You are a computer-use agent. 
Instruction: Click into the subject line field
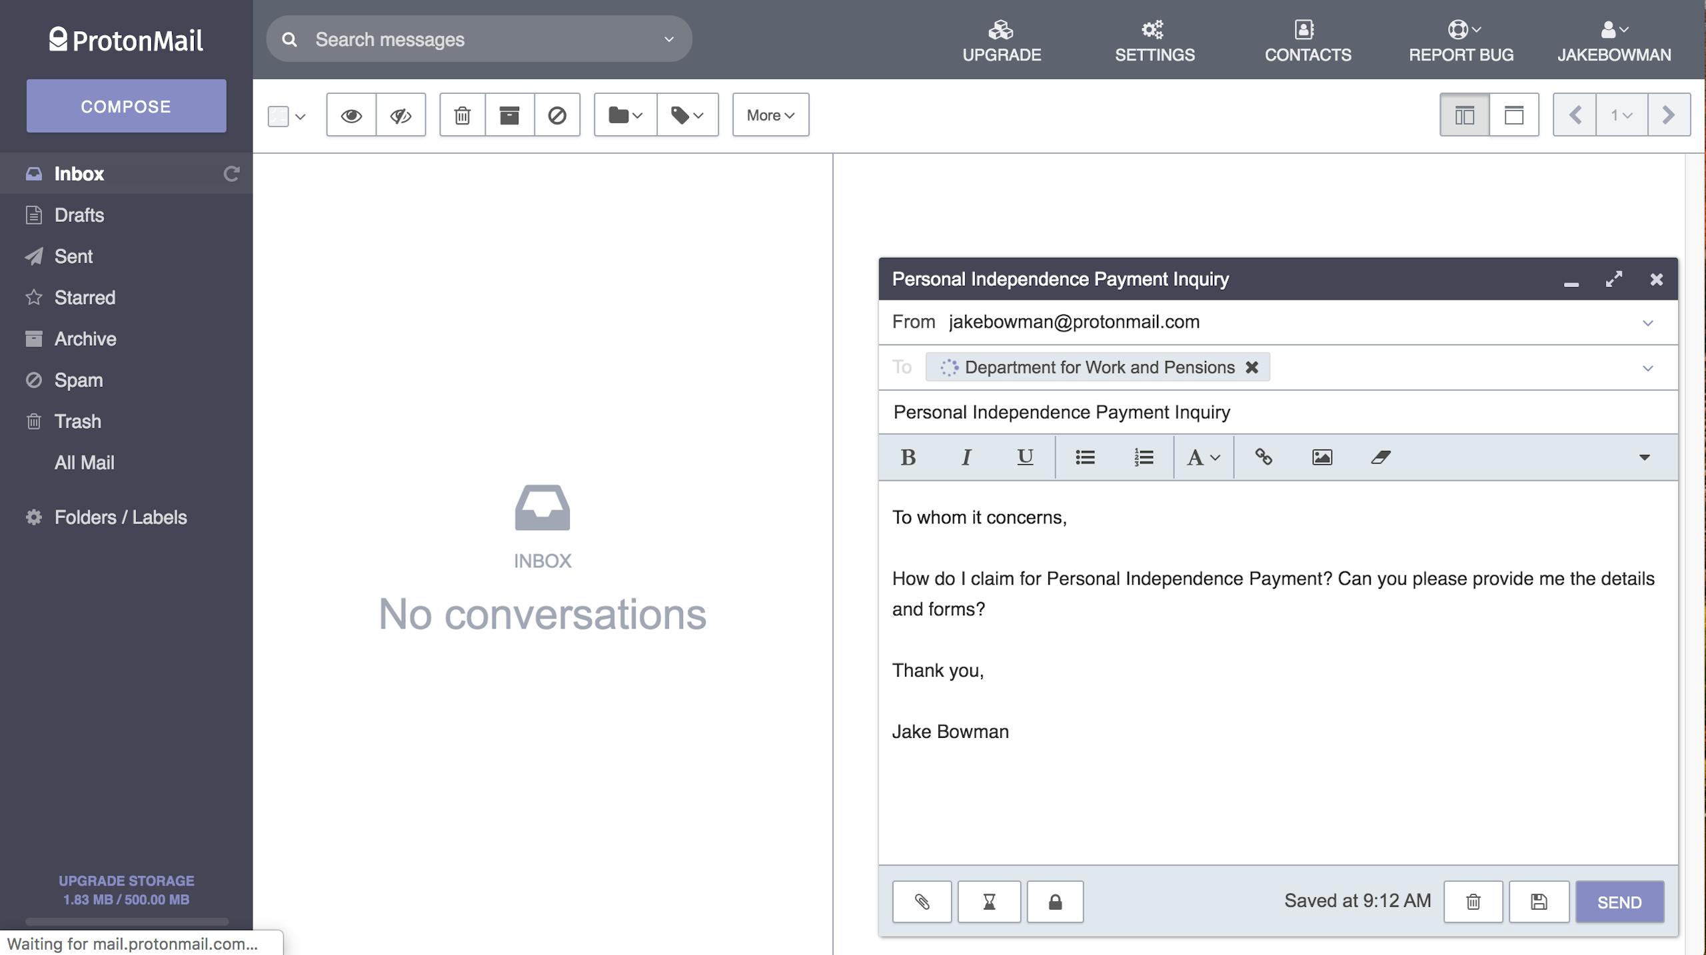(x=1266, y=412)
